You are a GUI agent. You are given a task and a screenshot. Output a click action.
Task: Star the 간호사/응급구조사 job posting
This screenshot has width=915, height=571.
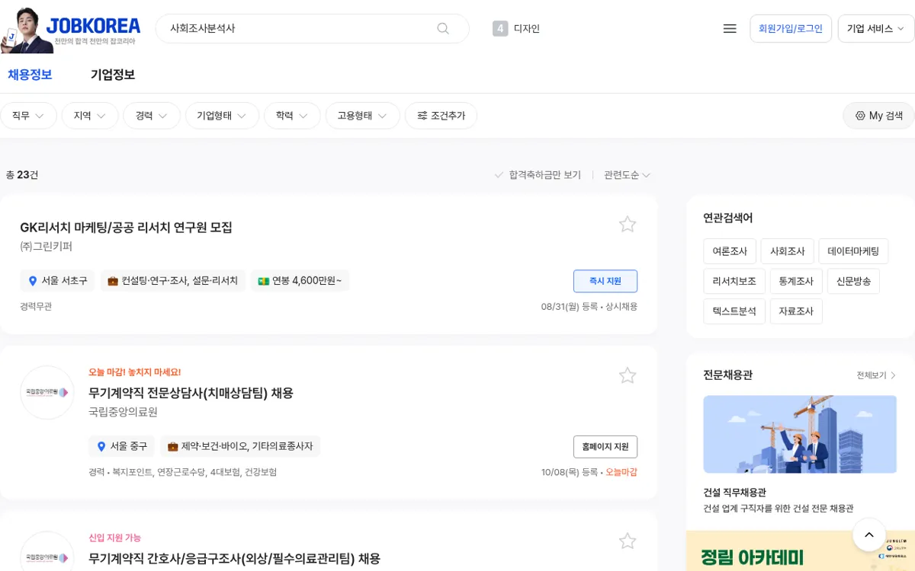click(x=628, y=541)
